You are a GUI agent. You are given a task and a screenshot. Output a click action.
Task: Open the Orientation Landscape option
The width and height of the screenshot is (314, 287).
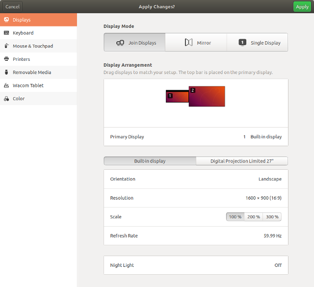pos(196,179)
